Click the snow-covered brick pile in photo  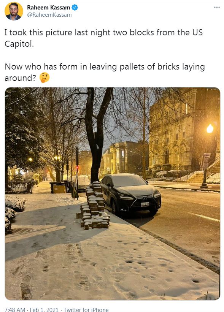[94, 206]
